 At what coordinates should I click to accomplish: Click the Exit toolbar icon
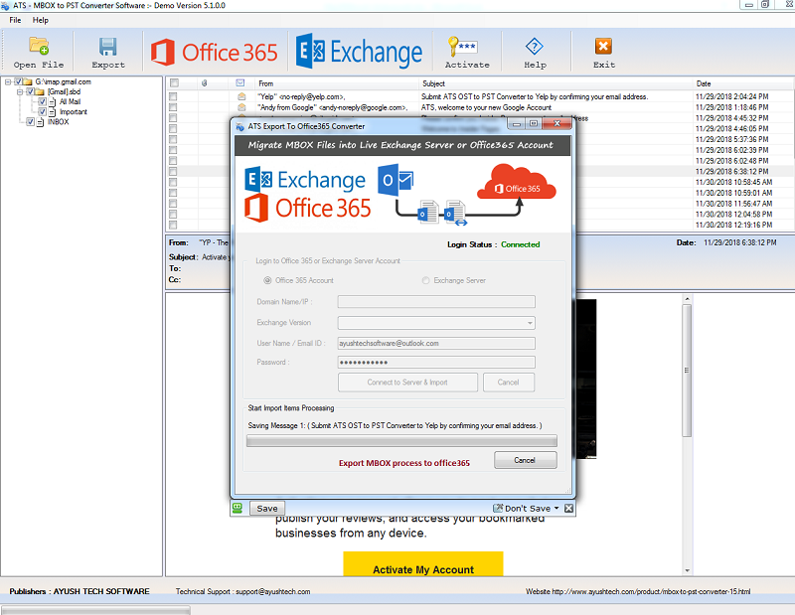[603, 46]
